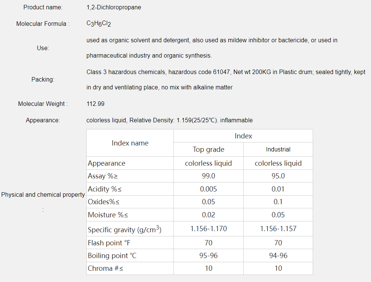Click the "Use:" label
Viewport: 371px width, 282px height.
(x=43, y=48)
